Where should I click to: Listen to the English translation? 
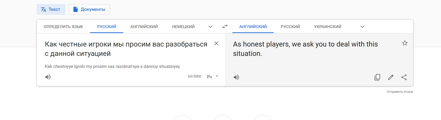(236, 77)
